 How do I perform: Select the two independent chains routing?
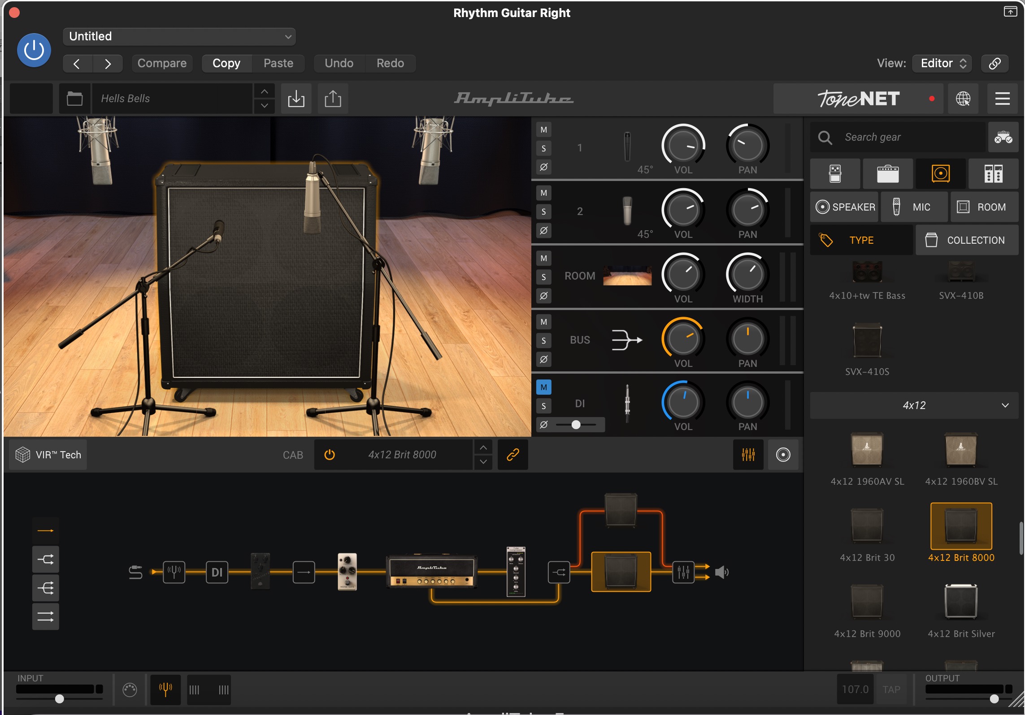[45, 617]
